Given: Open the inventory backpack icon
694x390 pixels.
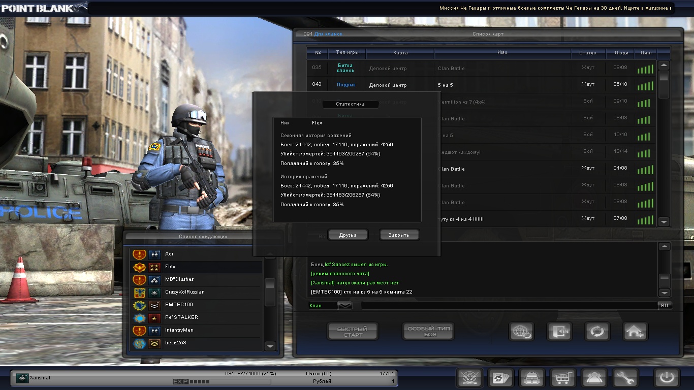Looking at the screenshot, I should (532, 378).
